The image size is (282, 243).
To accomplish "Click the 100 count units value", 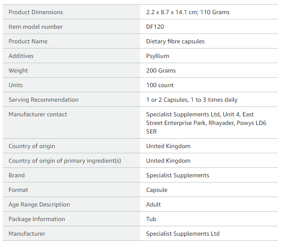I will tap(160, 85).
